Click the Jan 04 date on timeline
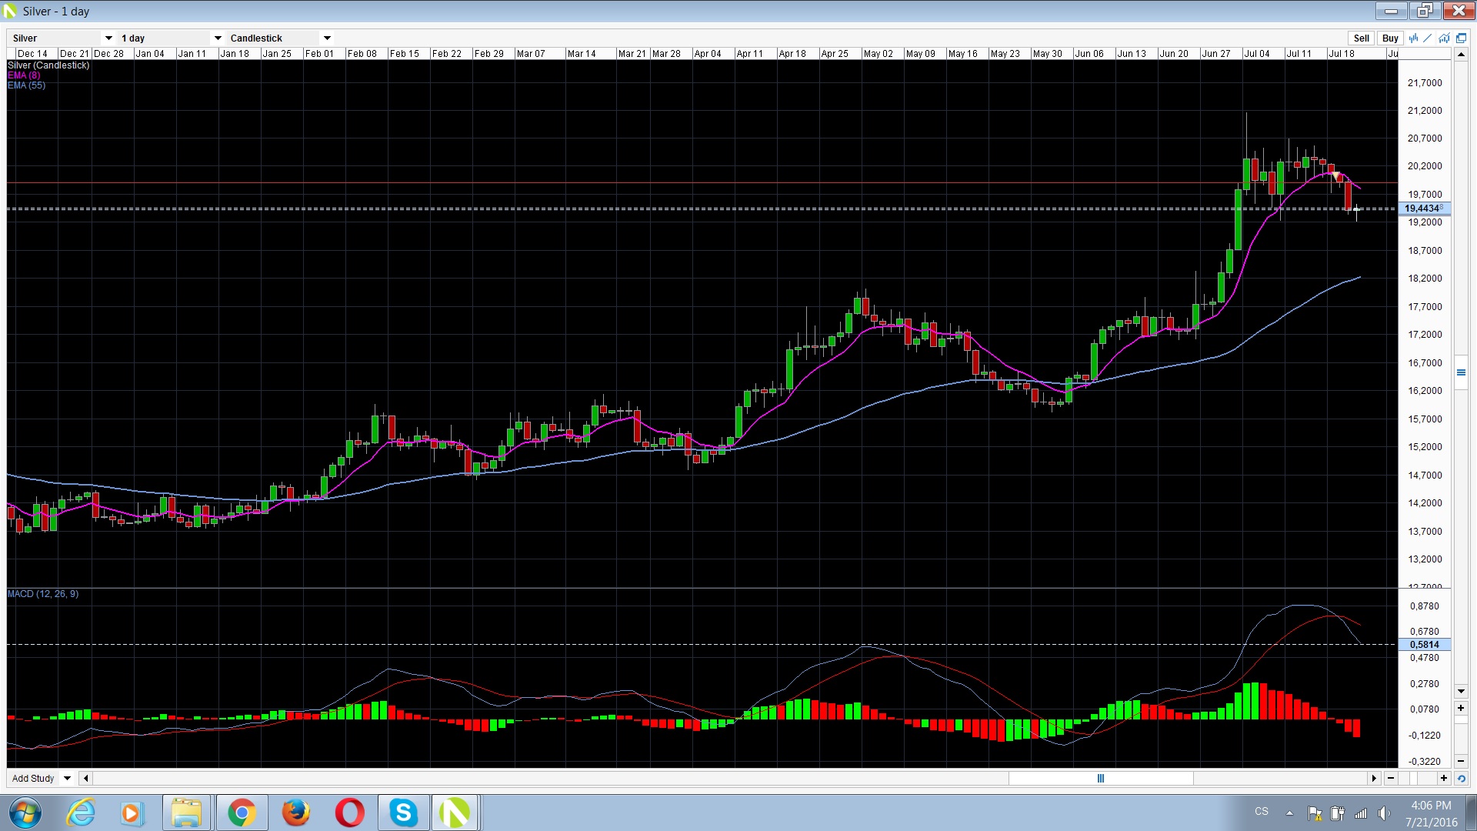 pos(150,54)
